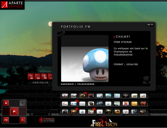Select the highlighted red P navigation button
167x128 pixels.
coord(14,111)
